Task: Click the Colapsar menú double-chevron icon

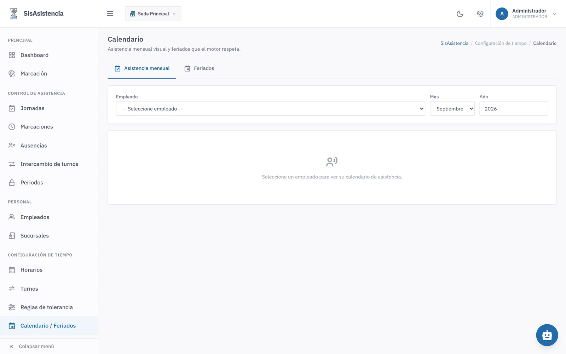Action: coord(11,347)
